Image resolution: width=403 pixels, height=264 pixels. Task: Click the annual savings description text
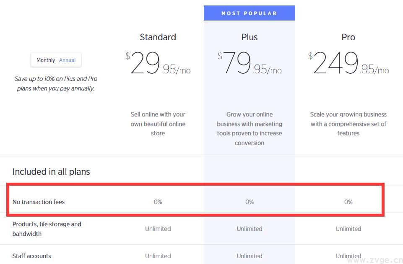point(56,83)
